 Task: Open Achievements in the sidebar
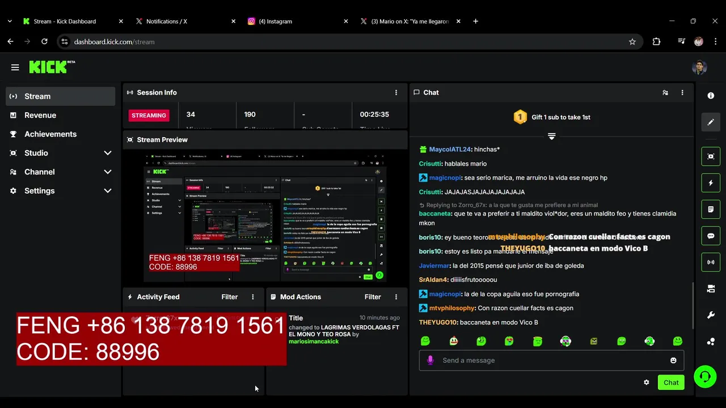61,134
